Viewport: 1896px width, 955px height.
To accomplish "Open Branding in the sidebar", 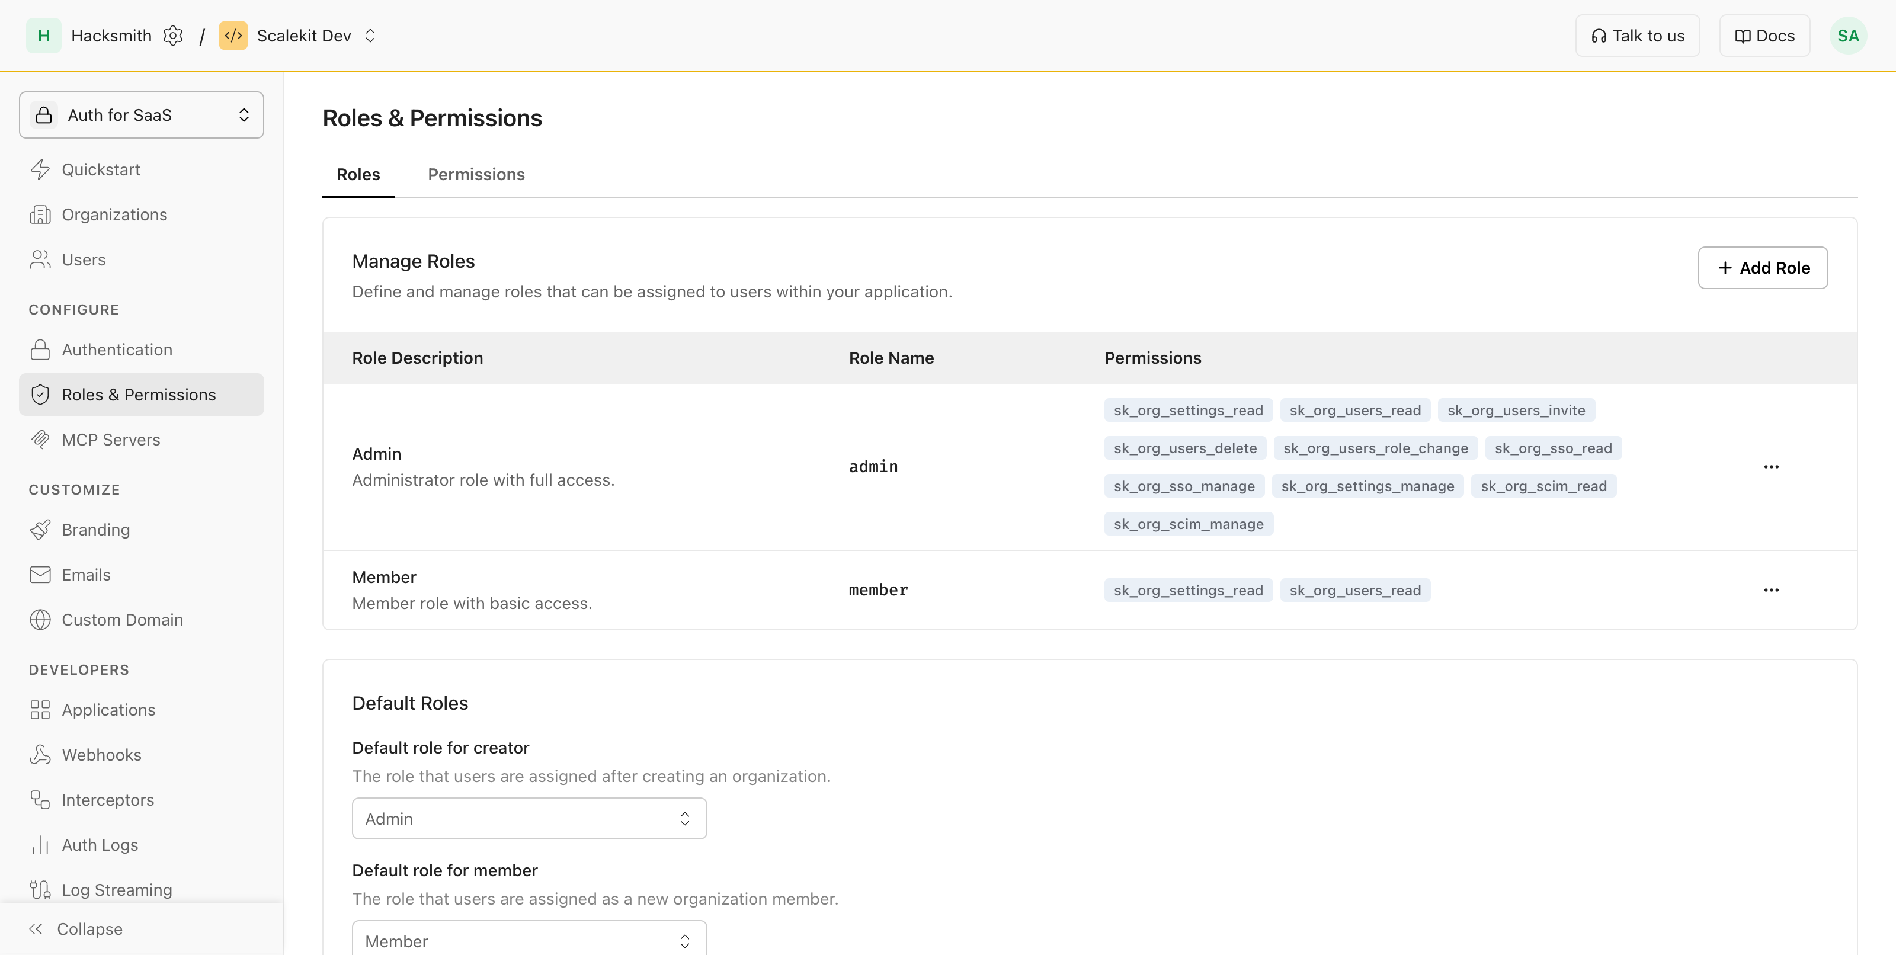I will pyautogui.click(x=142, y=530).
